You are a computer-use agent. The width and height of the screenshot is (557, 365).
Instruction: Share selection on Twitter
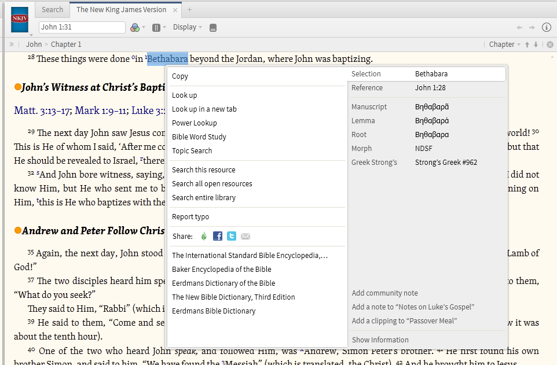pyautogui.click(x=232, y=236)
